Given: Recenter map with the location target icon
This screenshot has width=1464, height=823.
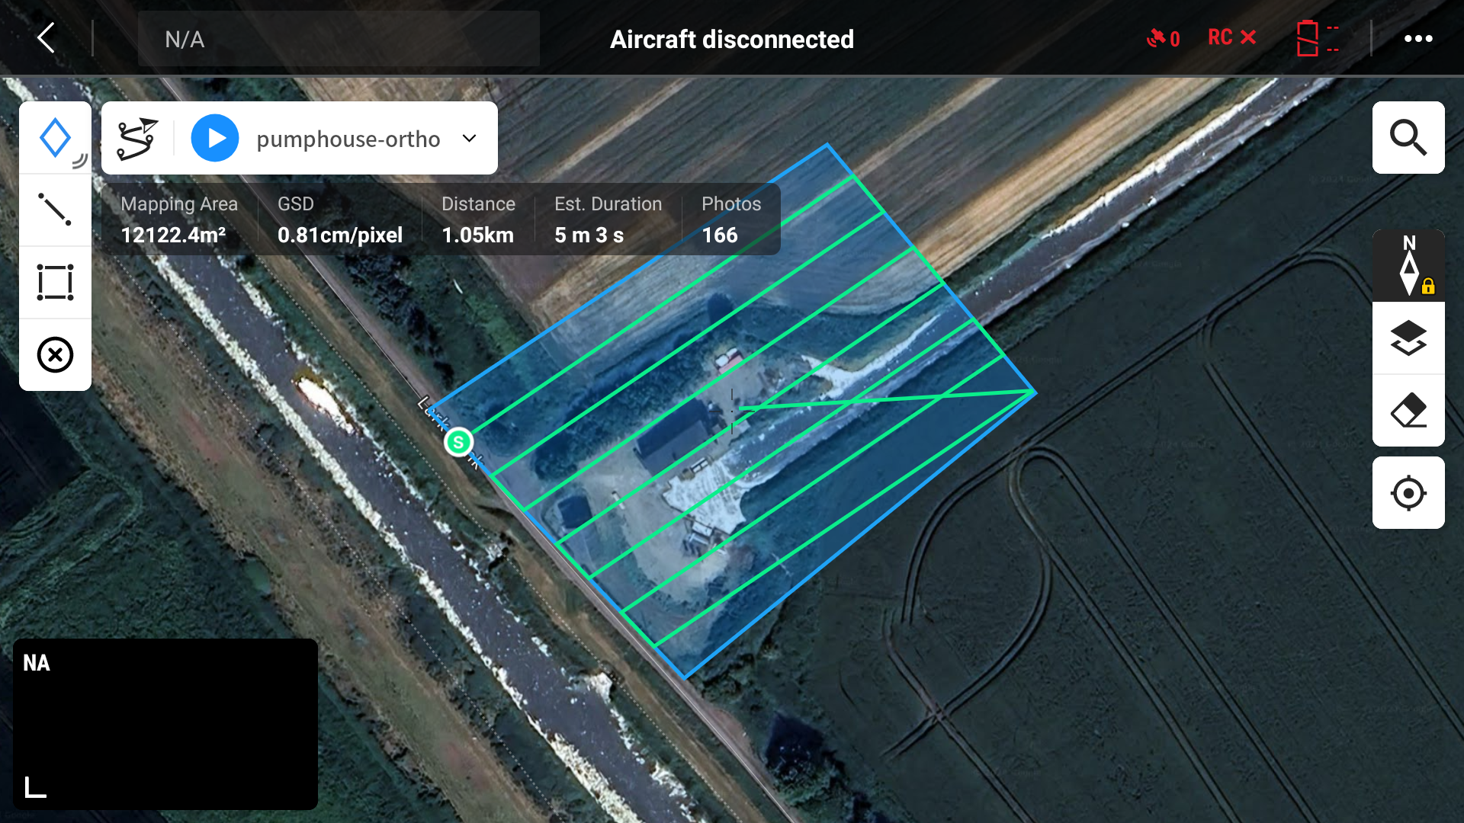Looking at the screenshot, I should click(x=1408, y=493).
